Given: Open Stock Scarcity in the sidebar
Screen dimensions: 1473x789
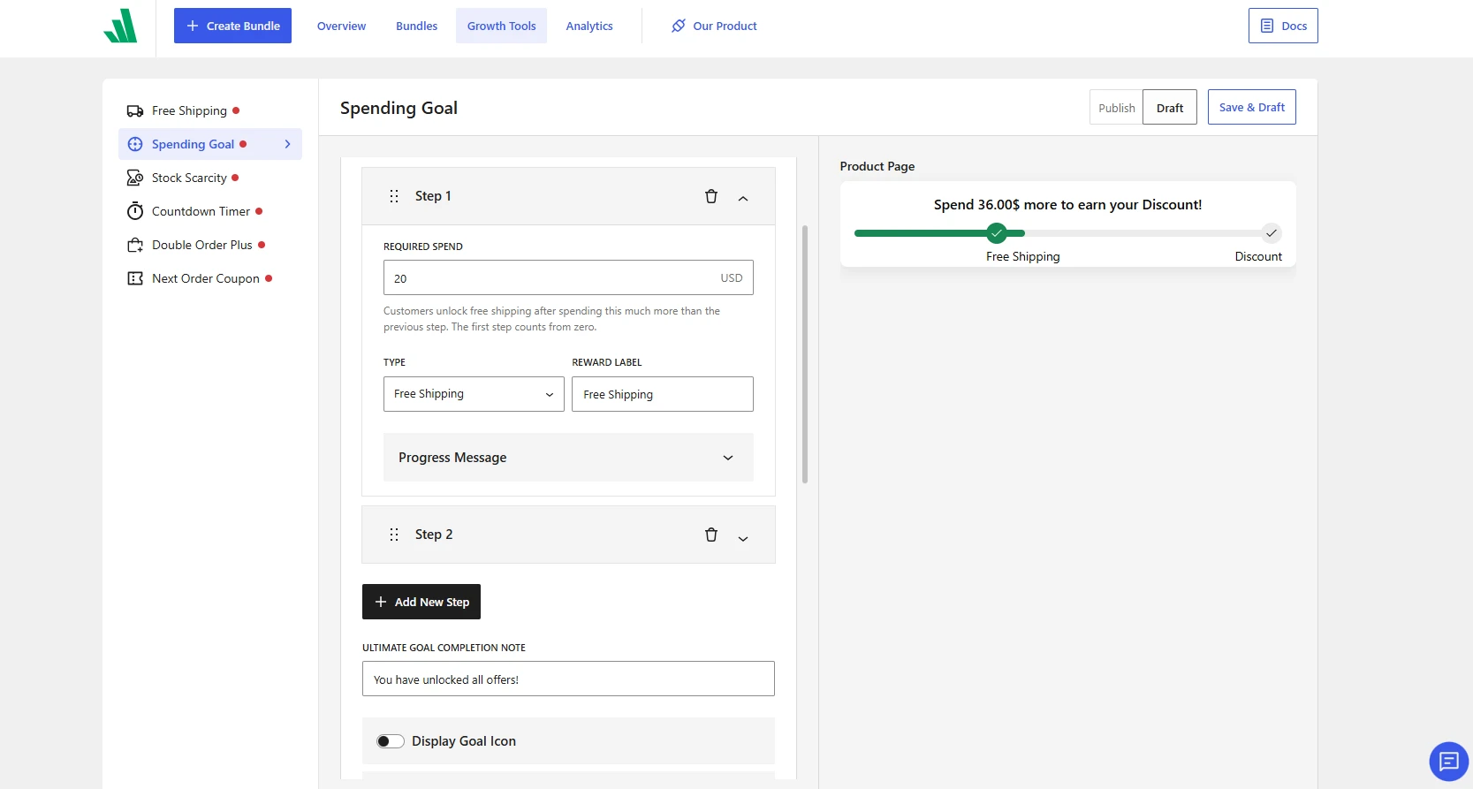Looking at the screenshot, I should 210,178.
